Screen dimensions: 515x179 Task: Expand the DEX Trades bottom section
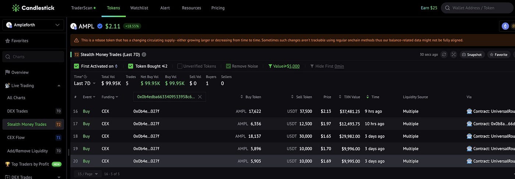click(59, 177)
